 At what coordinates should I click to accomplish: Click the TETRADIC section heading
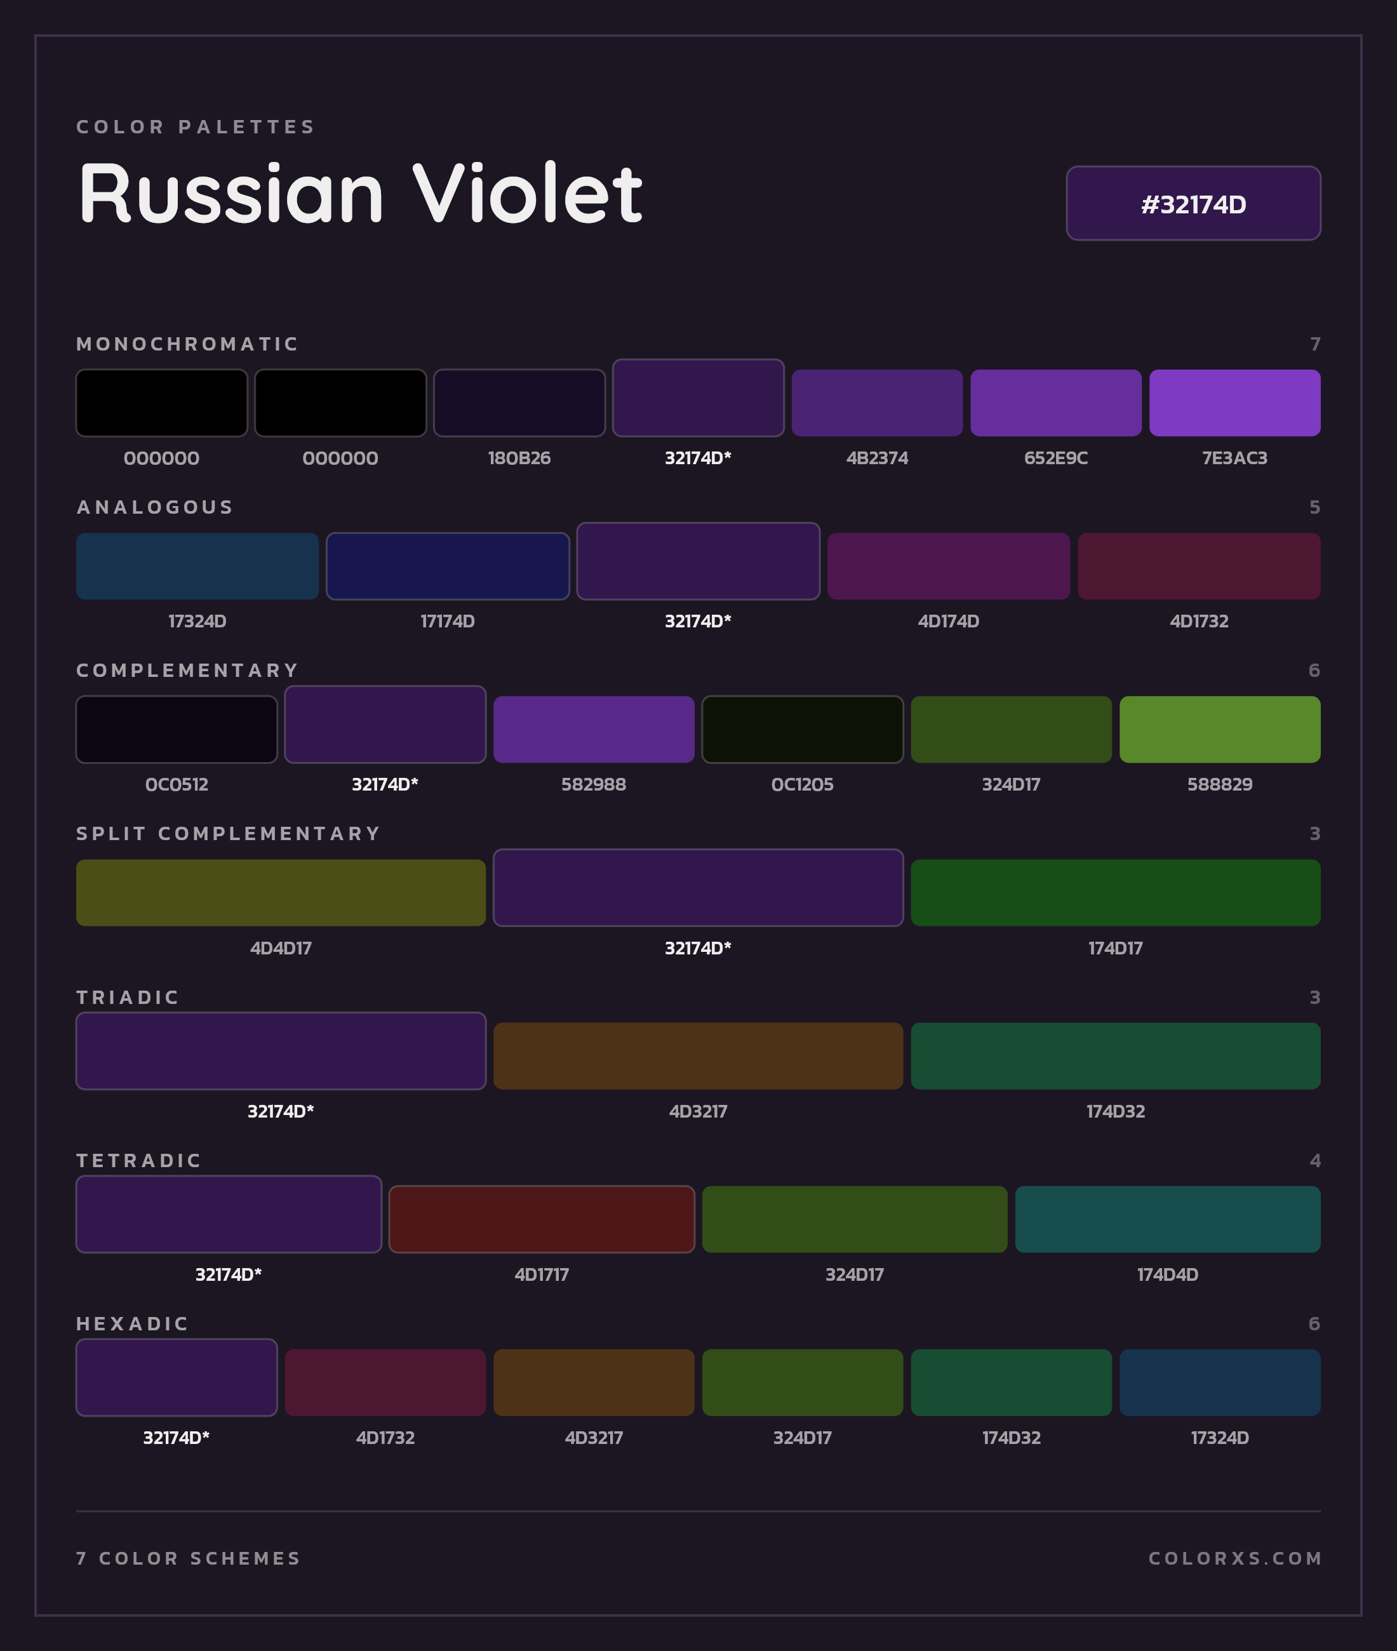140,1160
